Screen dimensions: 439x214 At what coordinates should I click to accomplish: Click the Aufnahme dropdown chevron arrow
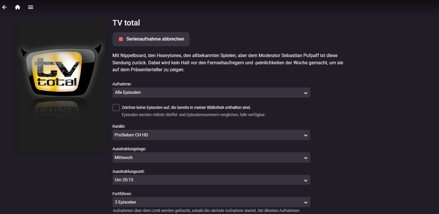pos(306,93)
